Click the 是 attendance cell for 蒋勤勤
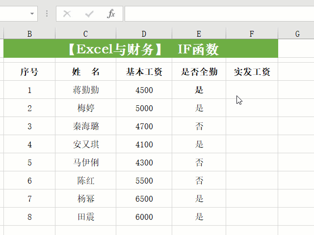This screenshot has height=235, width=314. point(199,90)
